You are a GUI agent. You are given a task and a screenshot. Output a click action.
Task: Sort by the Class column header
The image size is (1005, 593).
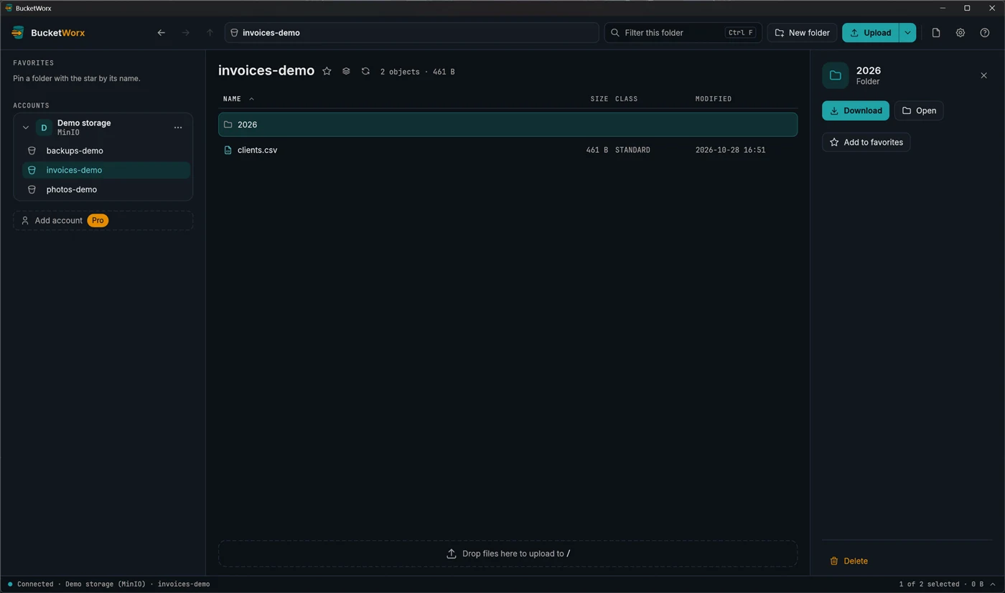click(626, 99)
